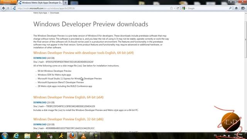Download the 3.6 GB 64-bit preview
Viewport: 247px width, 139px height.
[x=40, y=102]
